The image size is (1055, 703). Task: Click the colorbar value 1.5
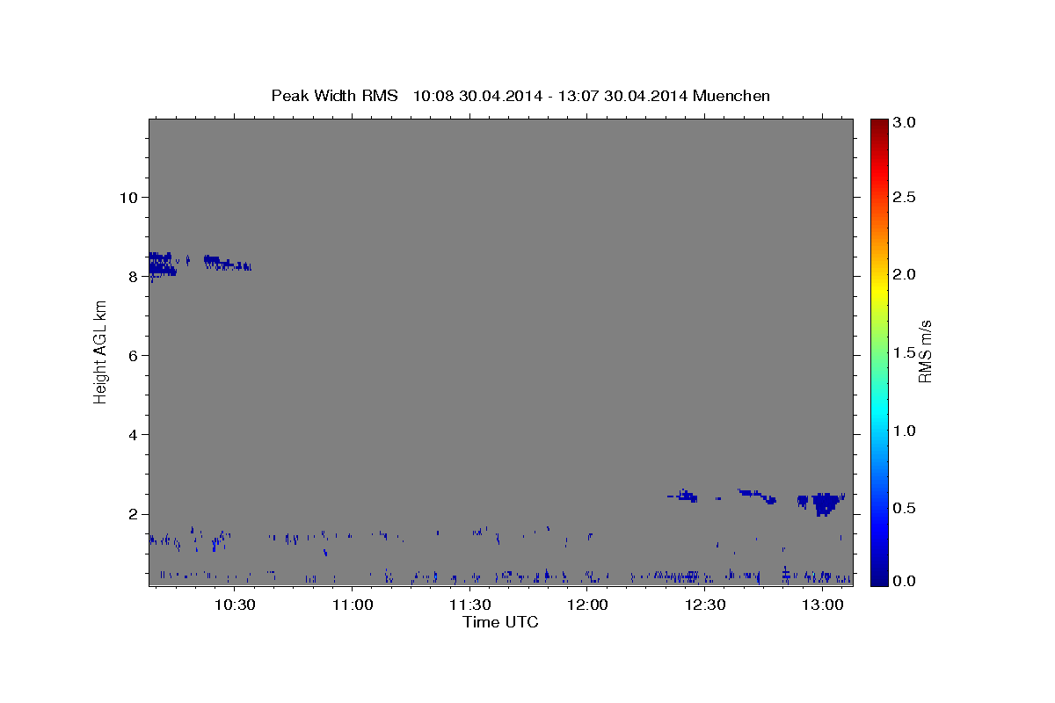click(905, 352)
